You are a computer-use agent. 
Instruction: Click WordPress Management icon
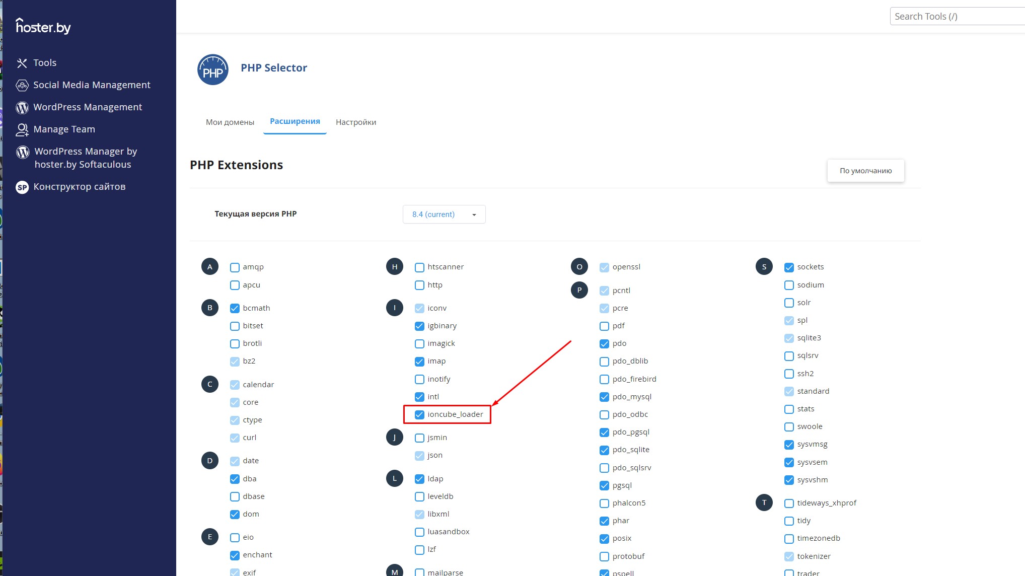[x=22, y=107]
